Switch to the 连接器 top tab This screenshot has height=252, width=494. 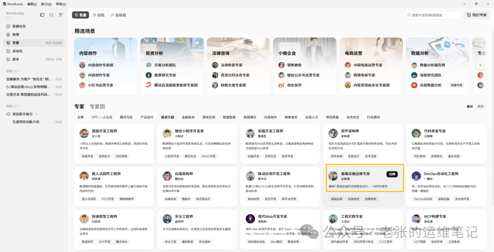[x=118, y=15]
